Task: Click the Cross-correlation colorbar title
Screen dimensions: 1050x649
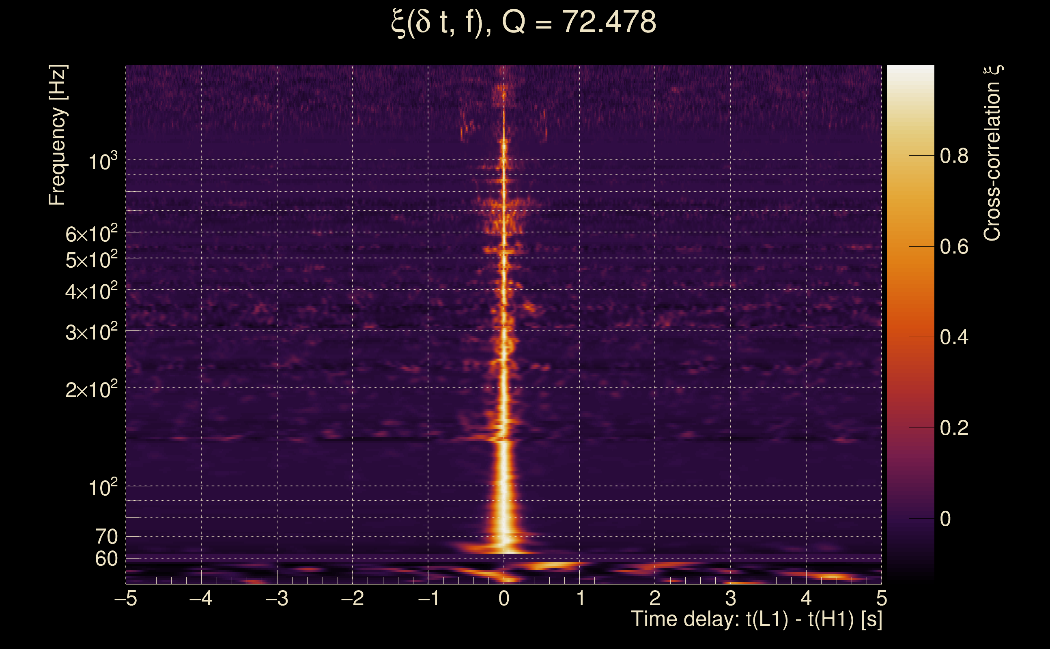Action: tap(992, 153)
